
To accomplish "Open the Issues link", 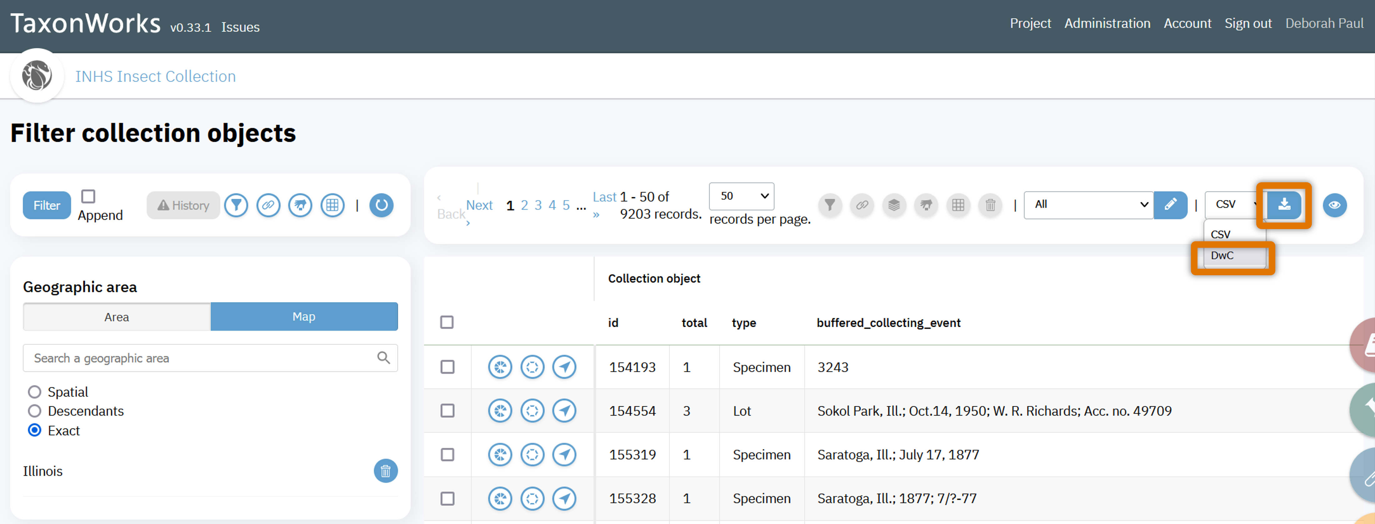I will [x=240, y=27].
